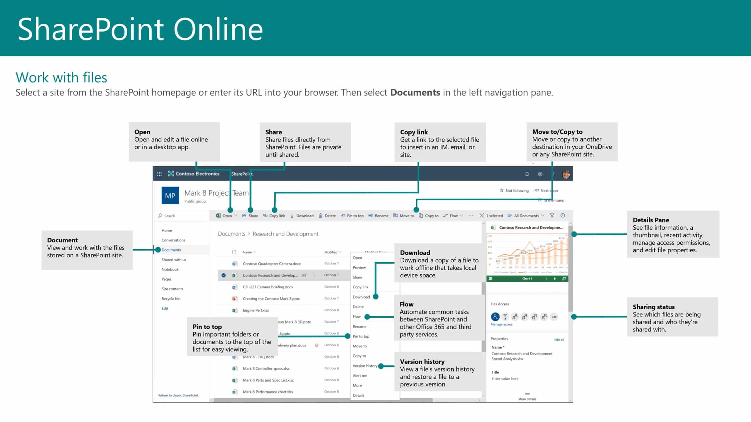Screen dimensions: 751x422
Task: Open the command bar overflow ellipsis
Action: pos(471,215)
